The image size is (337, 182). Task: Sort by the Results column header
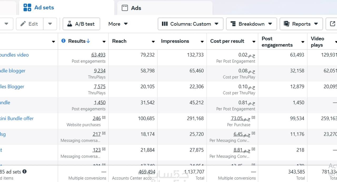click(77, 41)
